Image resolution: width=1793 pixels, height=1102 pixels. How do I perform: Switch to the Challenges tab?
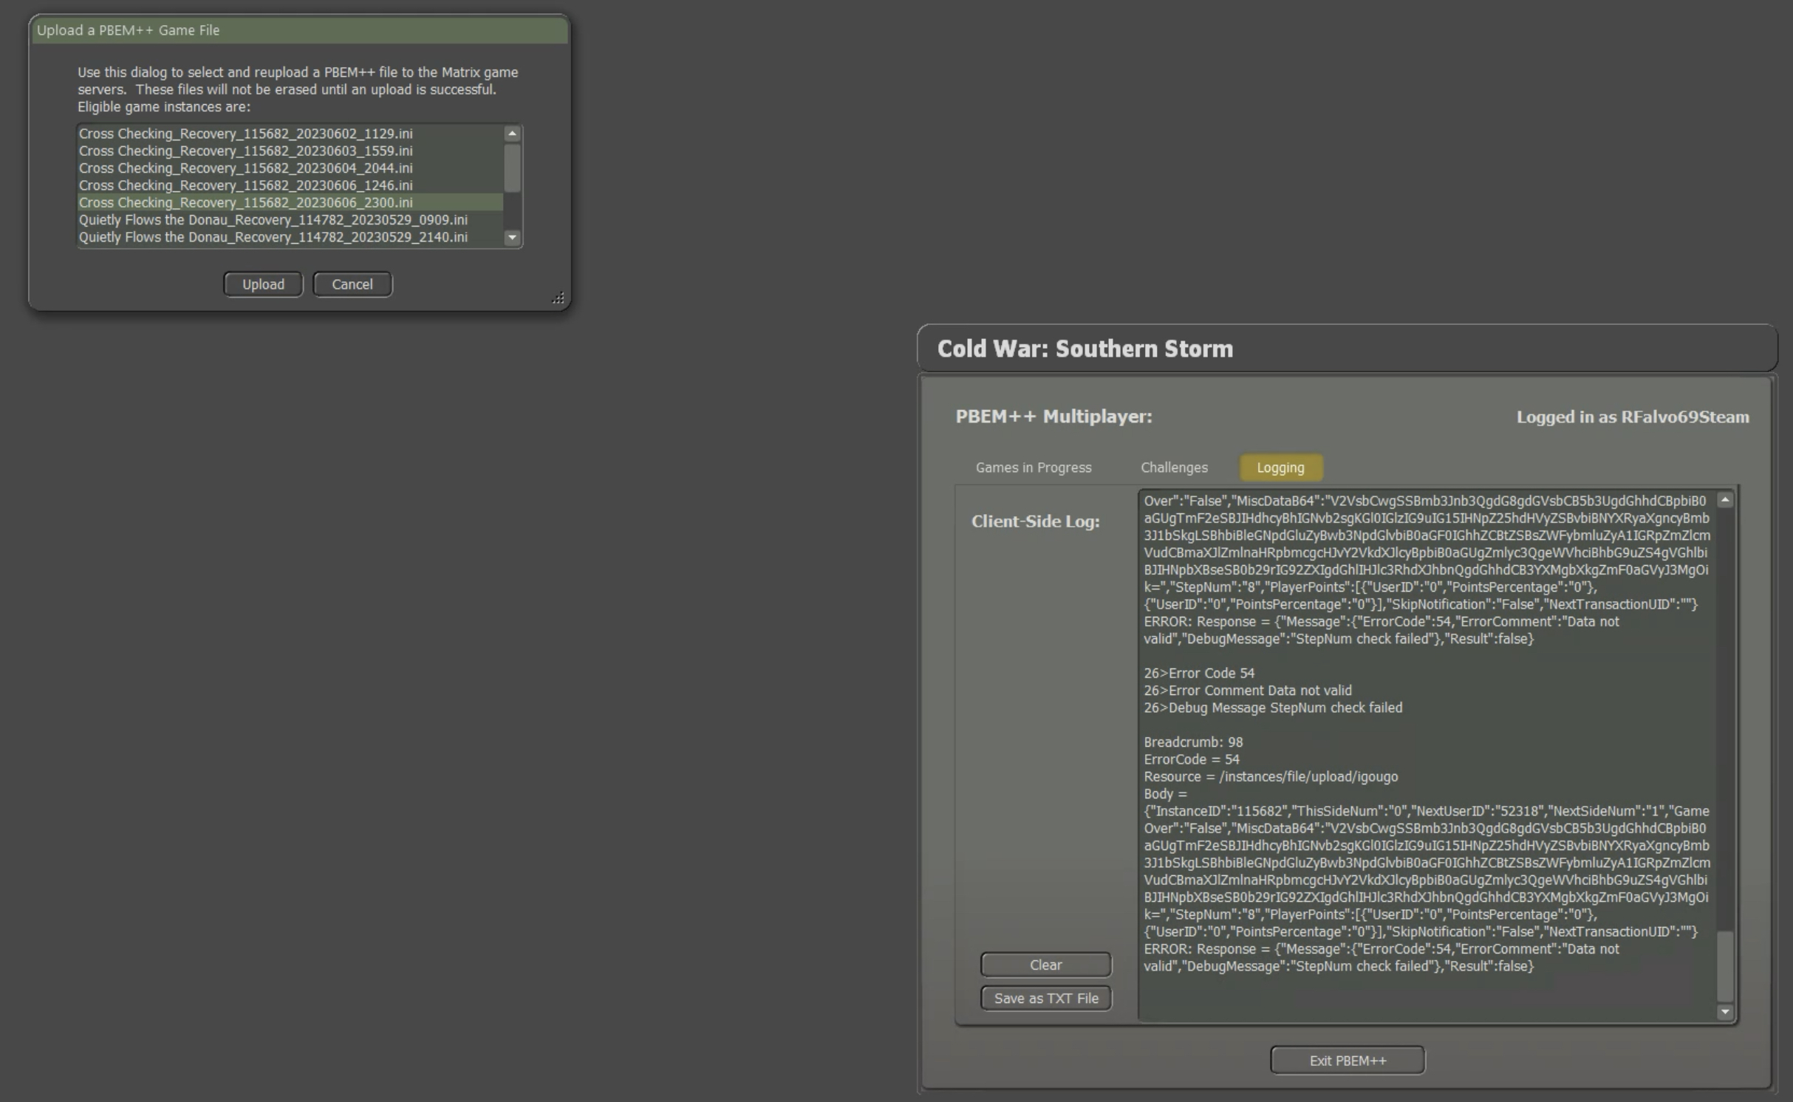click(x=1174, y=468)
